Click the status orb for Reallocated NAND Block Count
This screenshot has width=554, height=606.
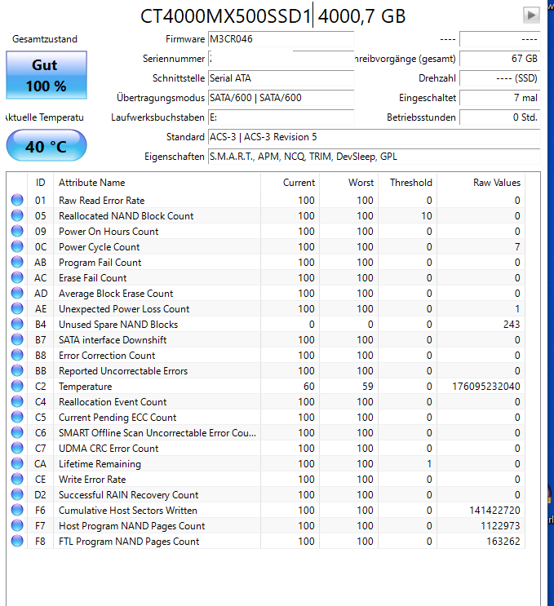click(x=17, y=215)
